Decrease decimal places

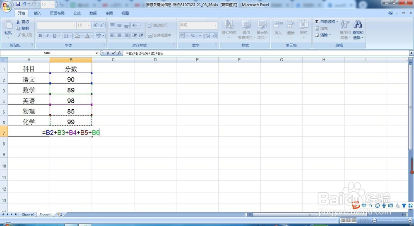pos(214,36)
